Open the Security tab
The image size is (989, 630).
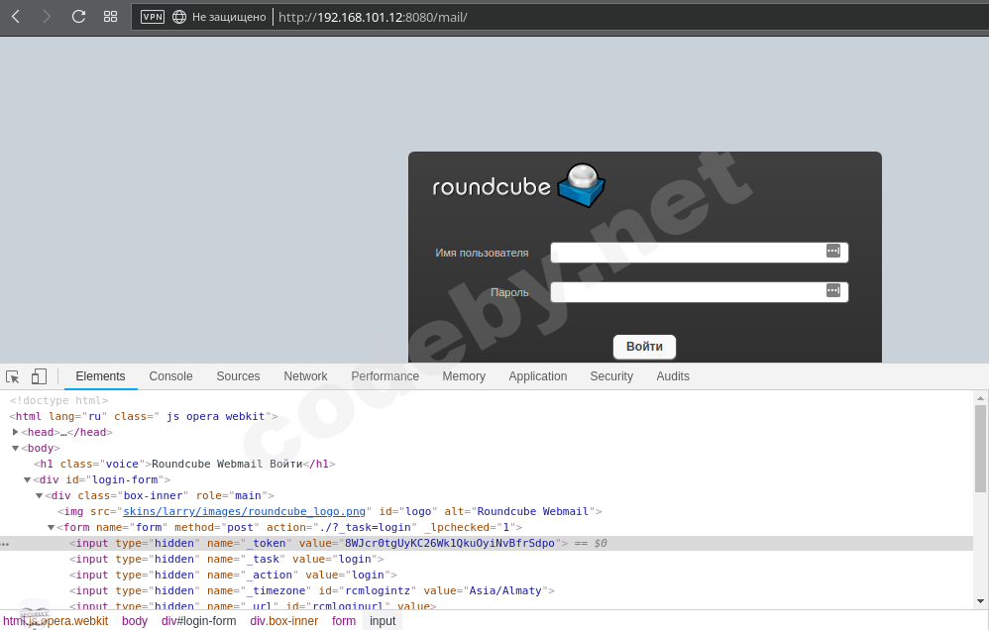point(611,376)
